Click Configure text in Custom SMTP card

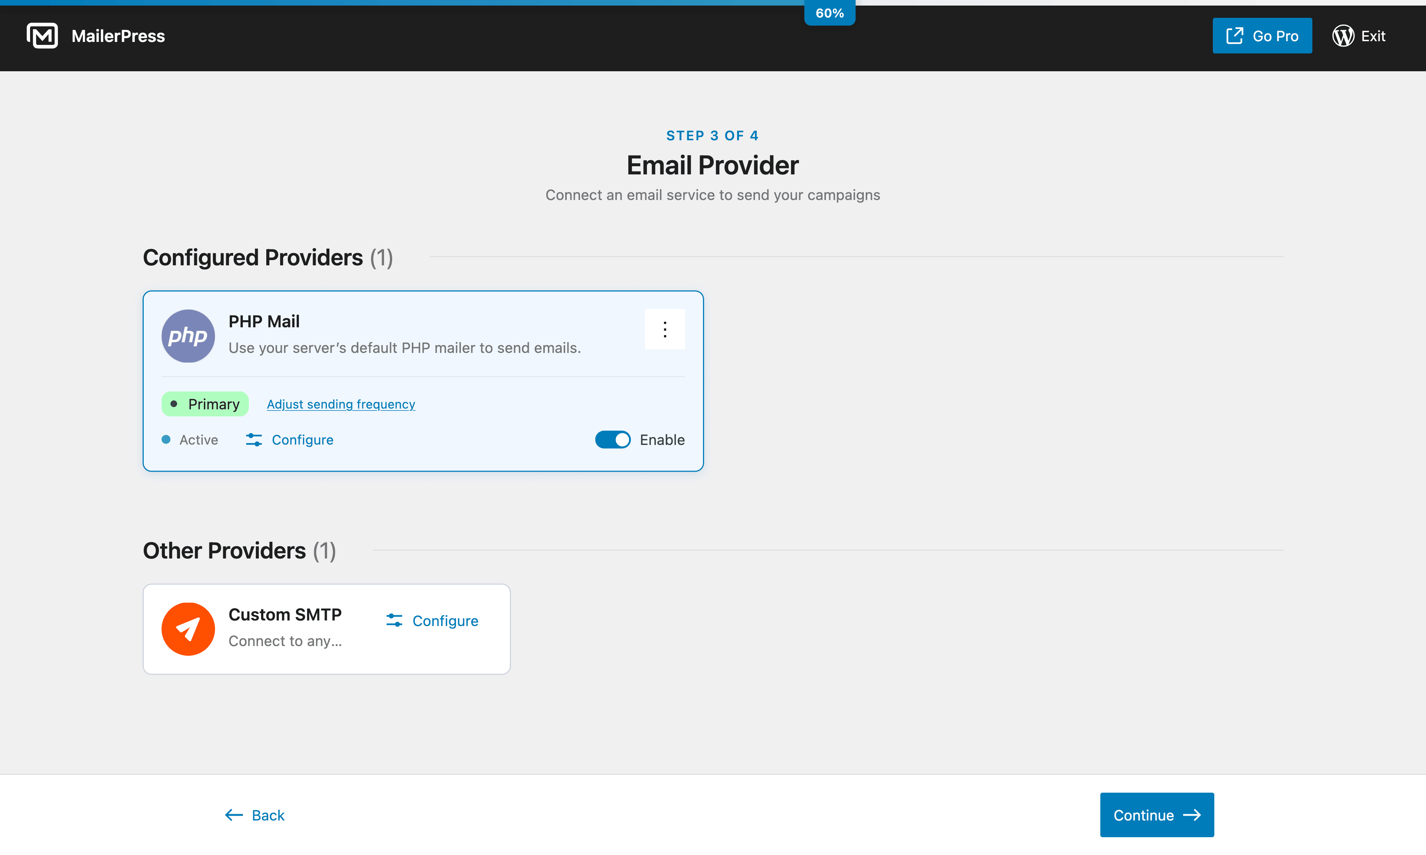tap(445, 620)
